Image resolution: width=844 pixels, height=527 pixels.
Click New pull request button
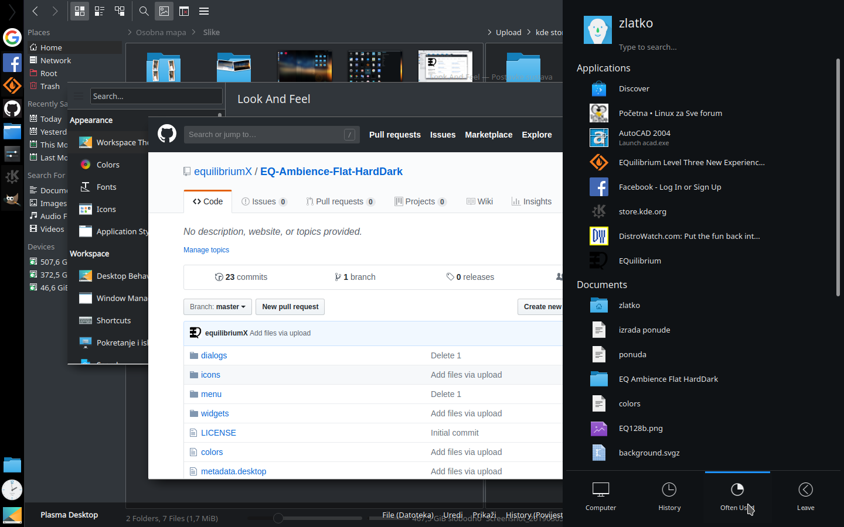(x=290, y=307)
